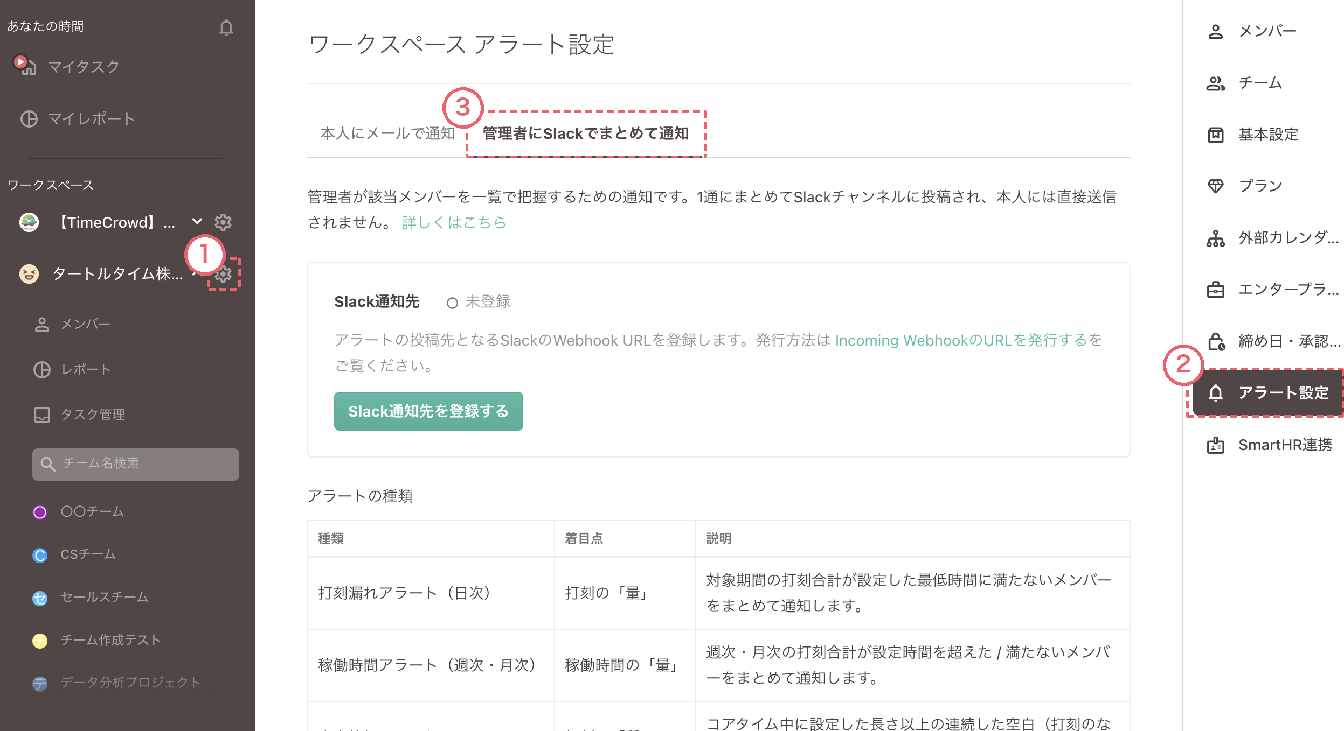Open タスク管理 in left sidebar
Screen dimensions: 1344x731
[80, 414]
